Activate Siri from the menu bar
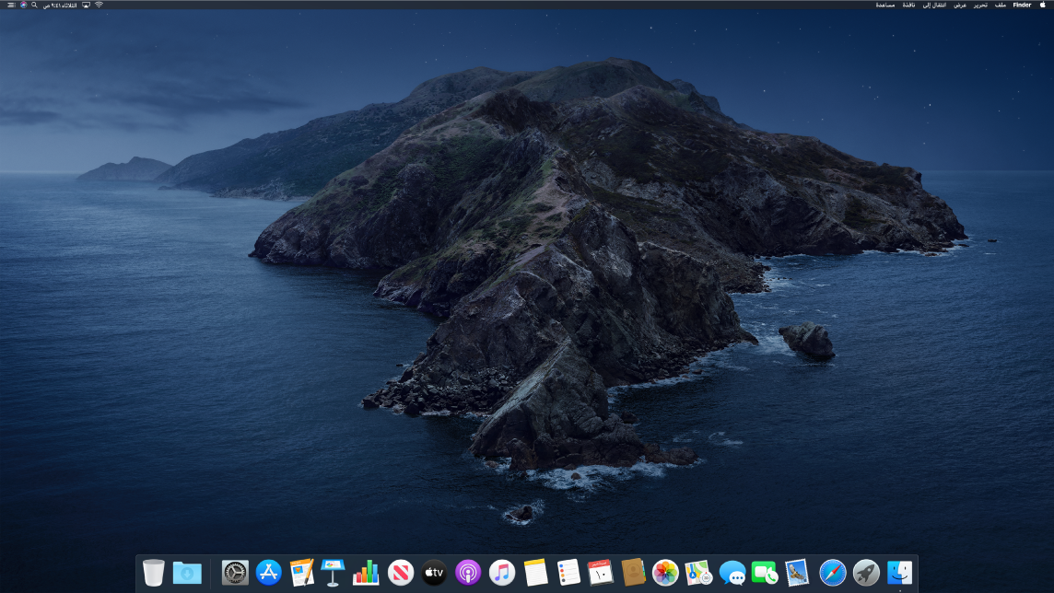This screenshot has width=1054, height=593. point(23,5)
